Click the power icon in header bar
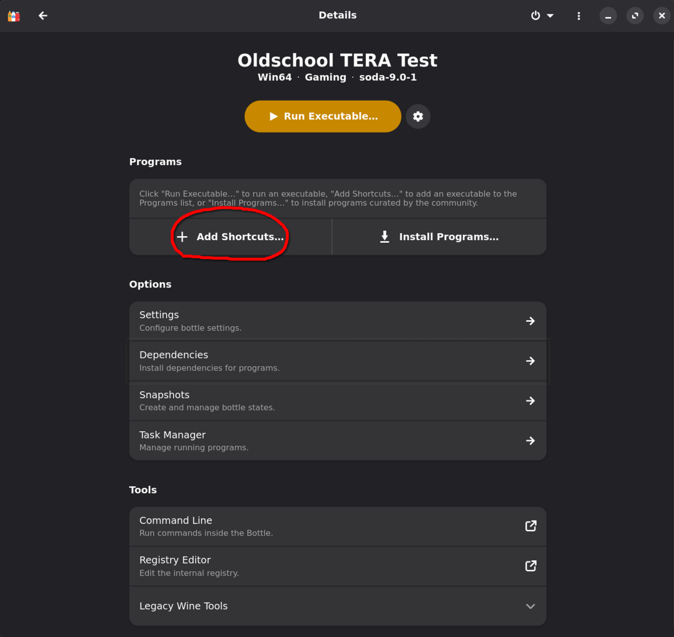 coord(535,16)
